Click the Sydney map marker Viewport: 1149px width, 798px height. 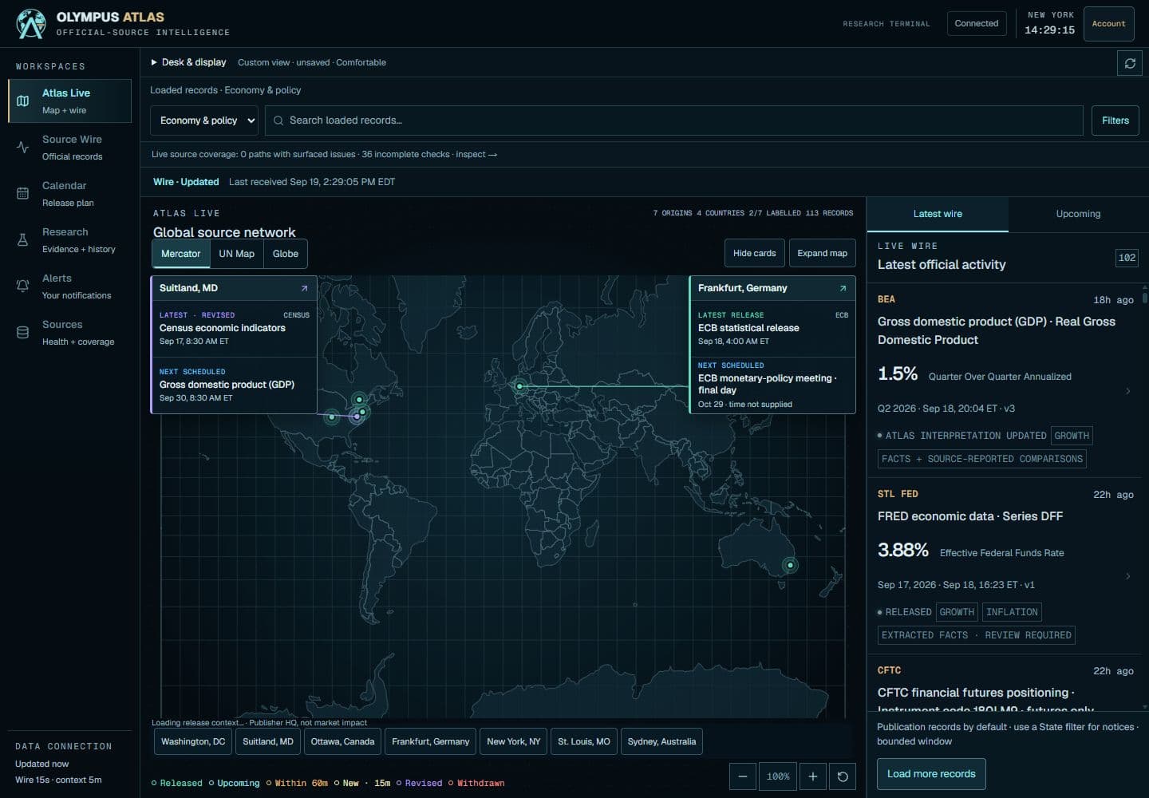pos(790,565)
